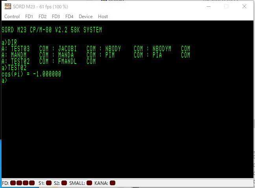The image size is (255, 188).
Task: Click the FMANDL file entry
Action: tap(77, 61)
